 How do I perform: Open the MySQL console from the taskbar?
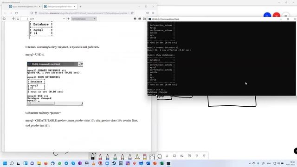(168, 163)
